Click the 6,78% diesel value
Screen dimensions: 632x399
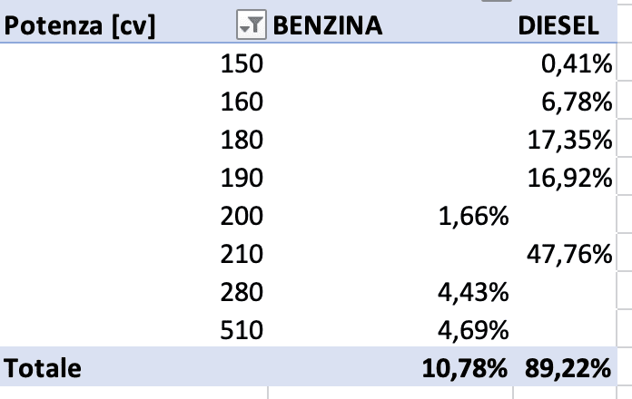574,102
